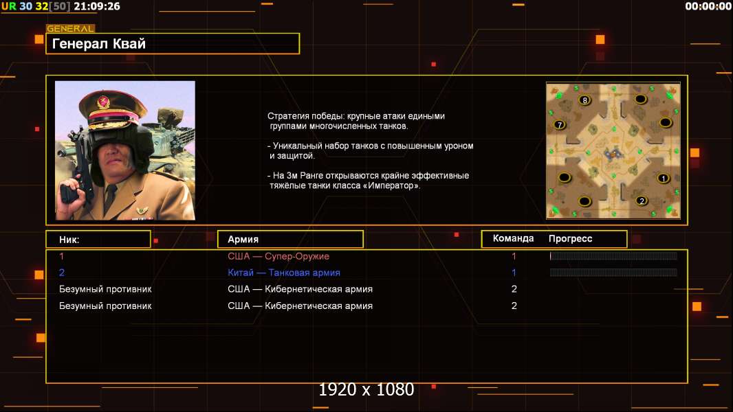Click the 'На 3м Ранге' description line

click(x=368, y=181)
